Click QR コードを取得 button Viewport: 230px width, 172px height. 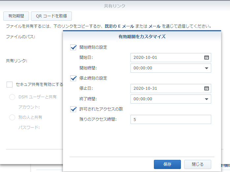tap(51, 16)
